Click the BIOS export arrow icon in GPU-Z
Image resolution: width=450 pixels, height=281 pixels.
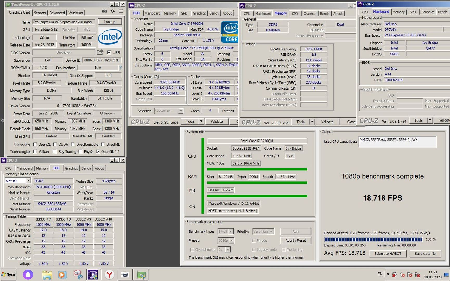100,52
